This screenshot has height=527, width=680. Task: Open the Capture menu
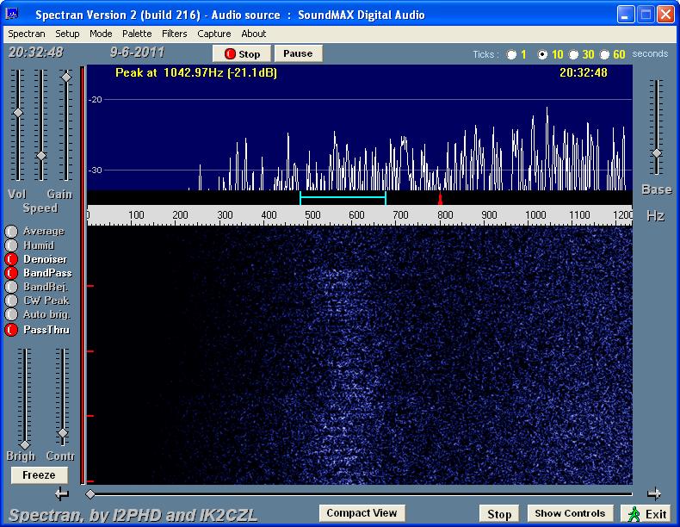click(213, 34)
